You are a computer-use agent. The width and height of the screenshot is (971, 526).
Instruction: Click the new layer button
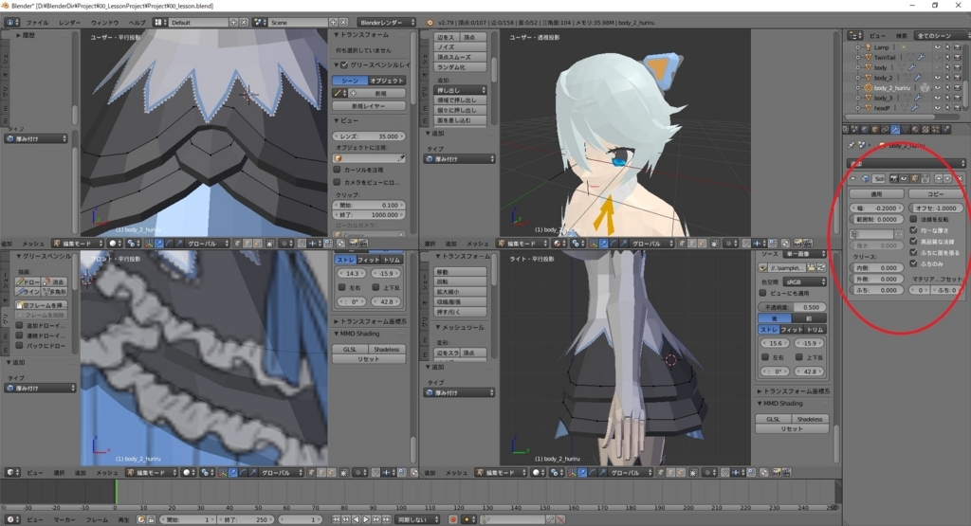[x=369, y=106]
